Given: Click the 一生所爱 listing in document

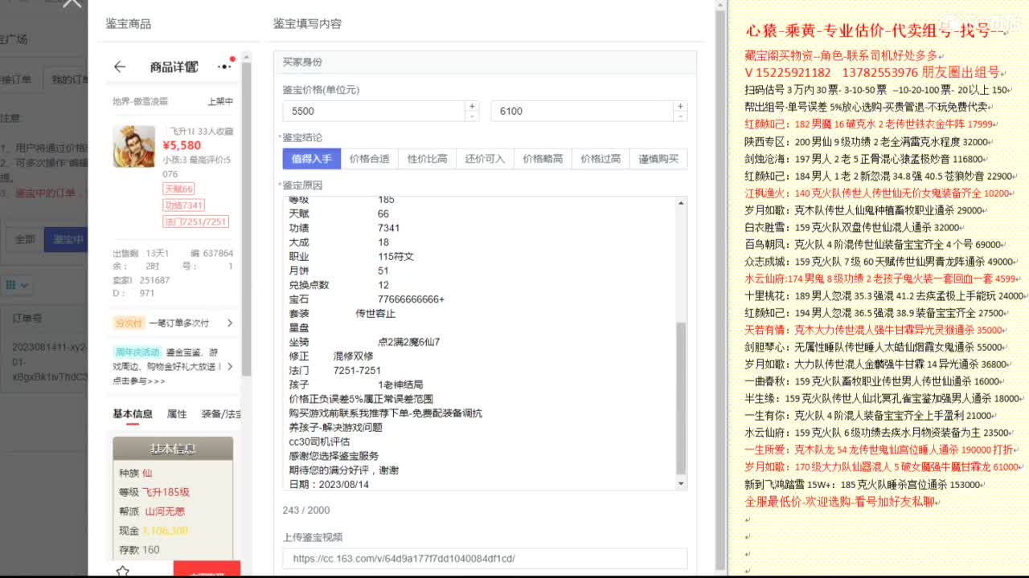Looking at the screenshot, I should coord(879,450).
